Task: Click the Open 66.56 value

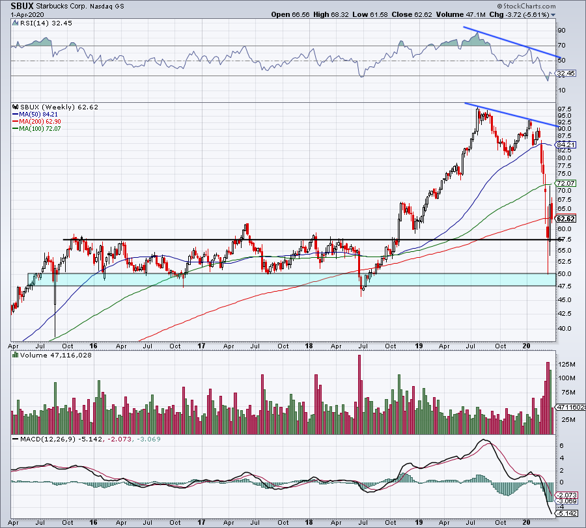Action: (x=290, y=15)
